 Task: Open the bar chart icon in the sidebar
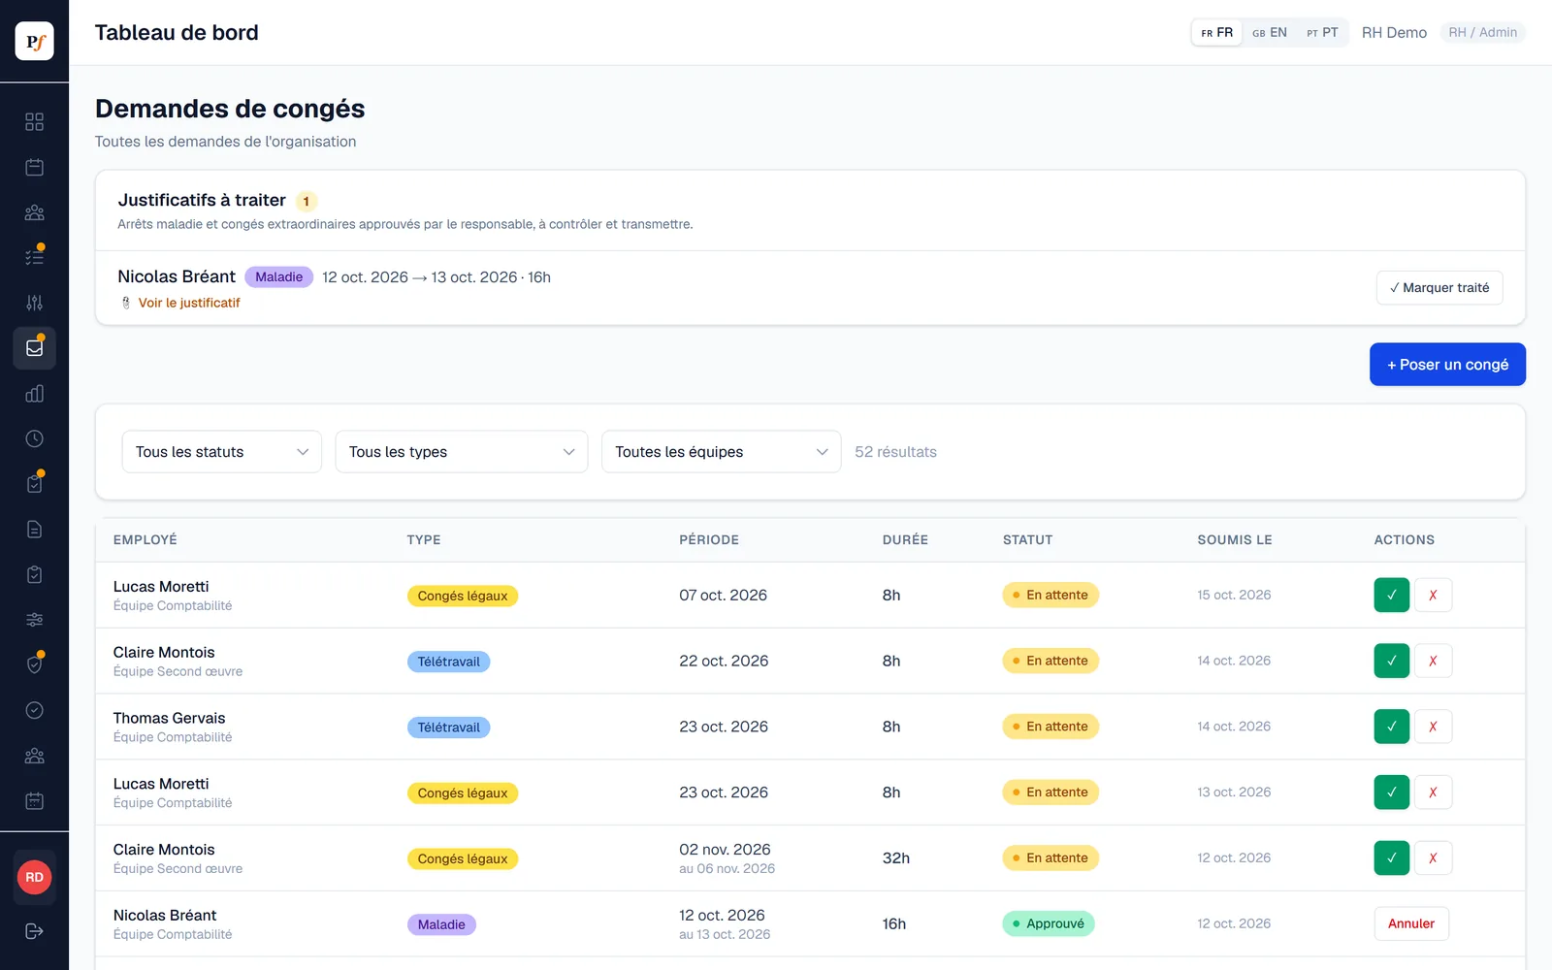click(34, 394)
